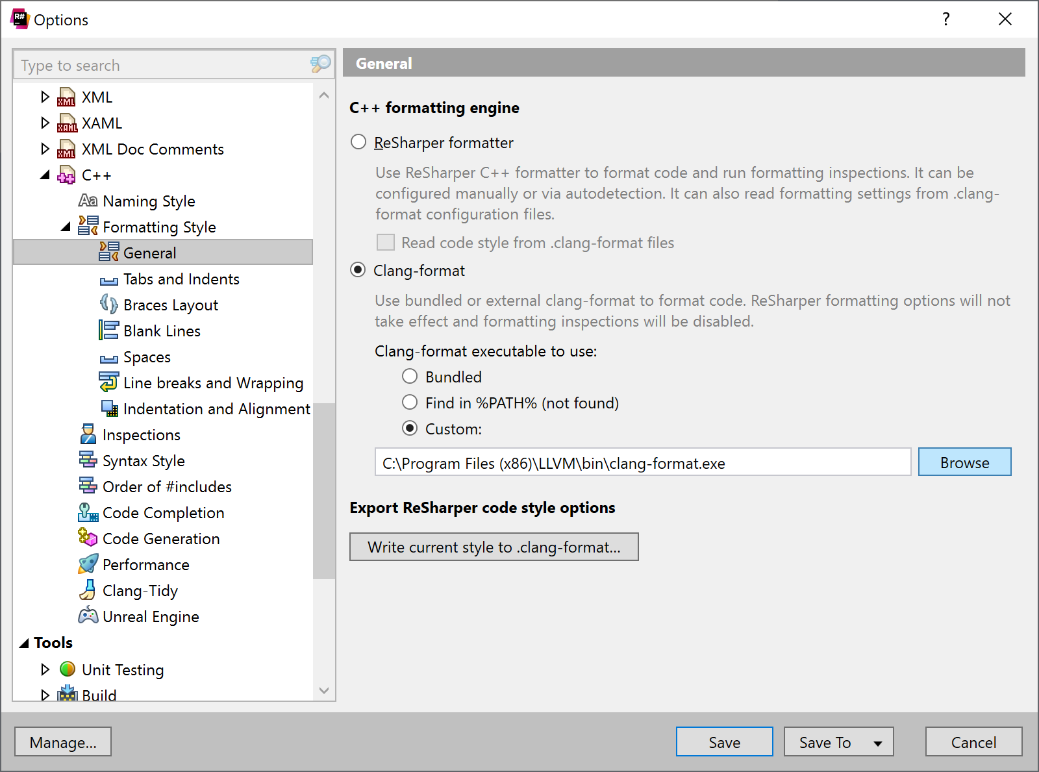Click the Braces Layout icon
Image resolution: width=1039 pixels, height=772 pixels.
point(108,305)
